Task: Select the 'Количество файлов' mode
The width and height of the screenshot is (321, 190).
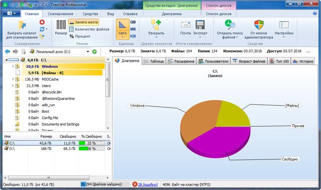Action: click(89, 29)
